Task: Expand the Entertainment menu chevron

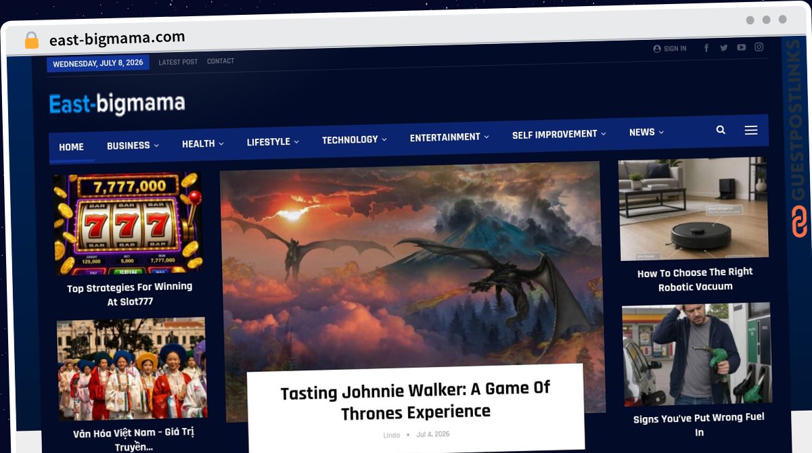Action: pos(487,137)
